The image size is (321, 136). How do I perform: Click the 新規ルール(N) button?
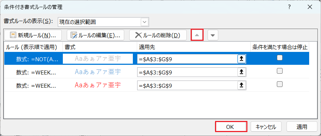33,35
